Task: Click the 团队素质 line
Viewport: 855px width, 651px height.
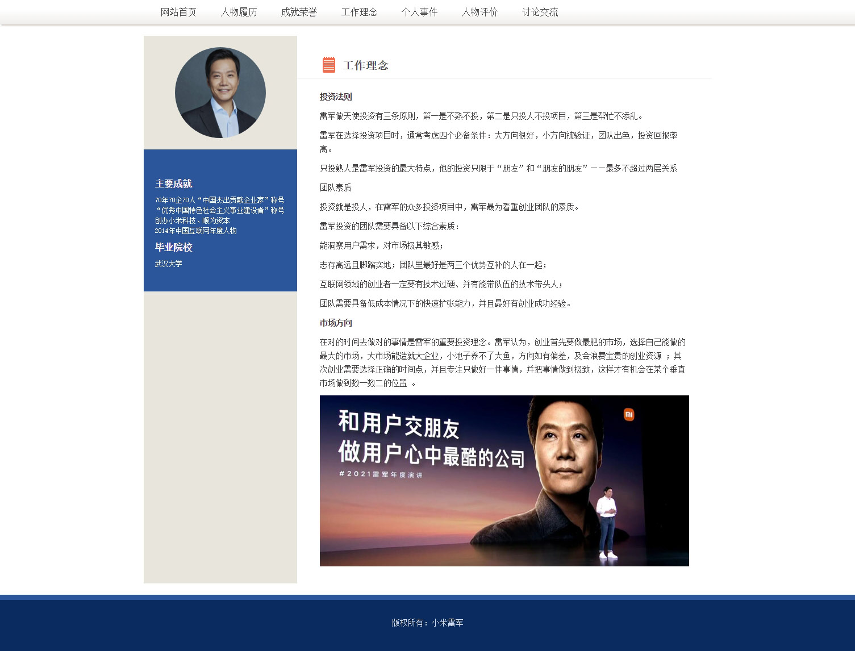Action: click(x=336, y=187)
